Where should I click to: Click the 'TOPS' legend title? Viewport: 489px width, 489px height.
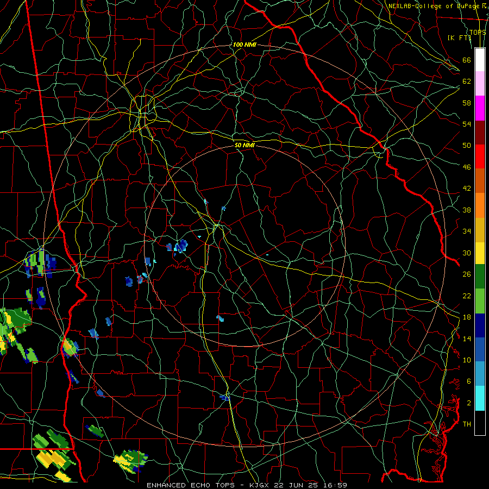pyautogui.click(x=478, y=32)
